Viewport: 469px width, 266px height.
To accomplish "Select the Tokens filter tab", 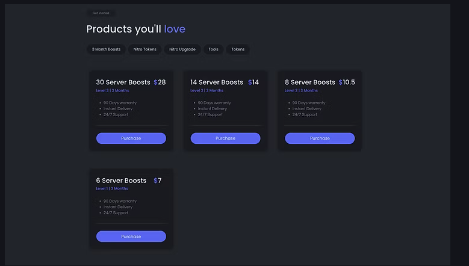I will 238,49.
